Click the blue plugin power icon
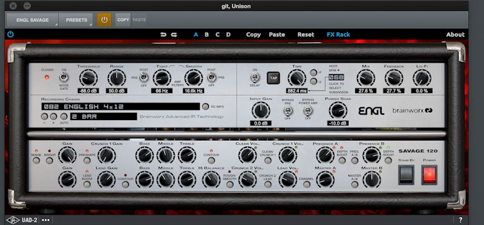The image size is (484, 225). (x=10, y=34)
